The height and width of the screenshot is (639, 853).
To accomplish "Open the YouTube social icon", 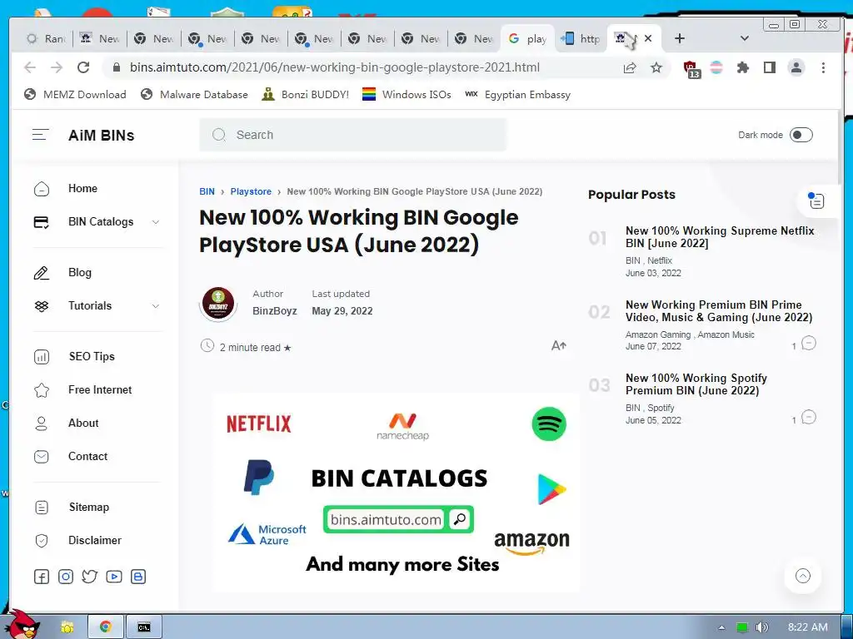I will (113, 577).
